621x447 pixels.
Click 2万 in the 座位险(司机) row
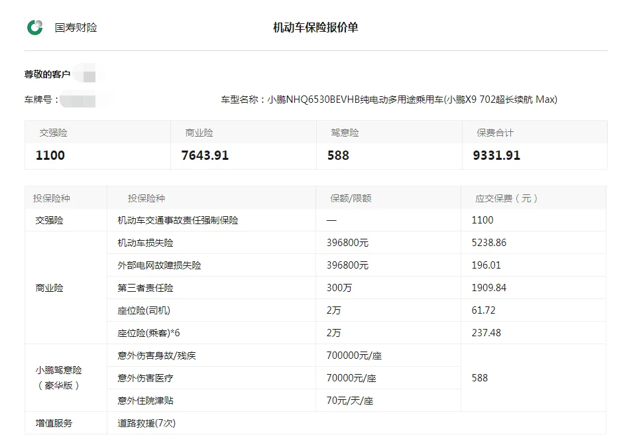point(333,310)
